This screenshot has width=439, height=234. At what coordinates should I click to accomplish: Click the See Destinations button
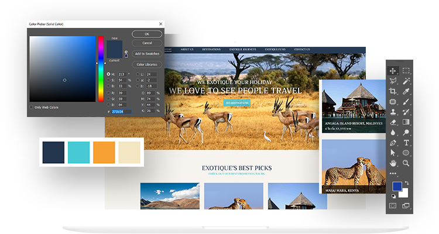(x=237, y=103)
